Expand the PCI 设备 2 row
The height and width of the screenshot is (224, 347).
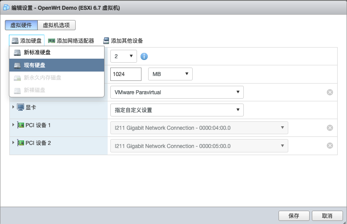click(13, 143)
